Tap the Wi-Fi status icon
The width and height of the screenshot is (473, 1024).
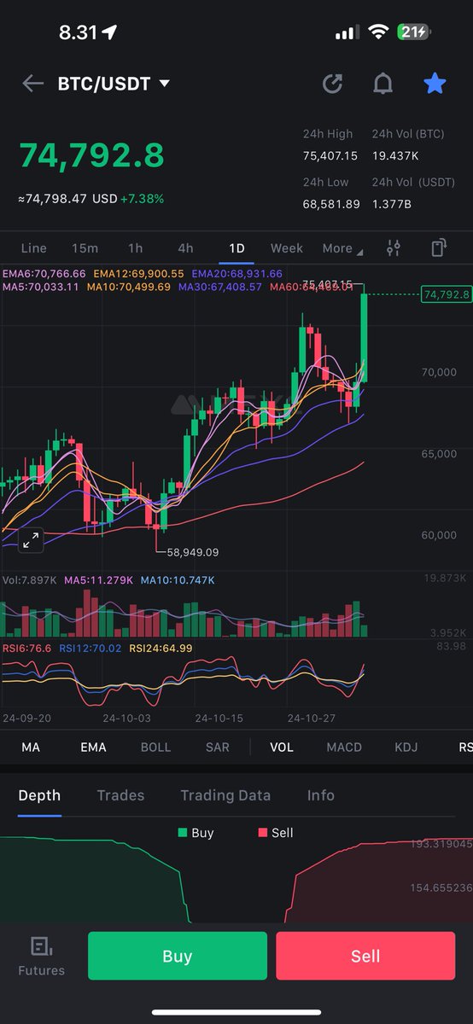coord(377,32)
